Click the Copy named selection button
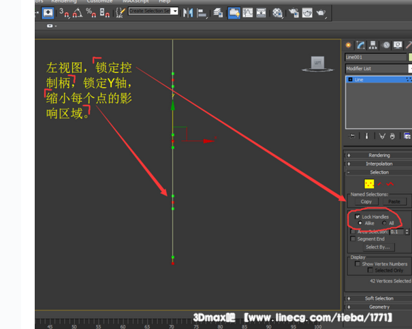The height and width of the screenshot is (329, 412). (366, 202)
